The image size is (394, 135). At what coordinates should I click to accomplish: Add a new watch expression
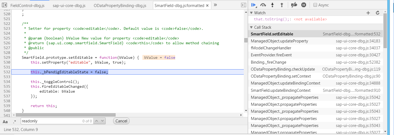(368, 13)
